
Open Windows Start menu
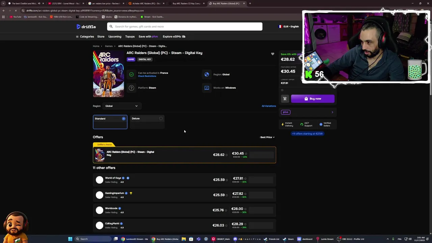(x=70, y=239)
